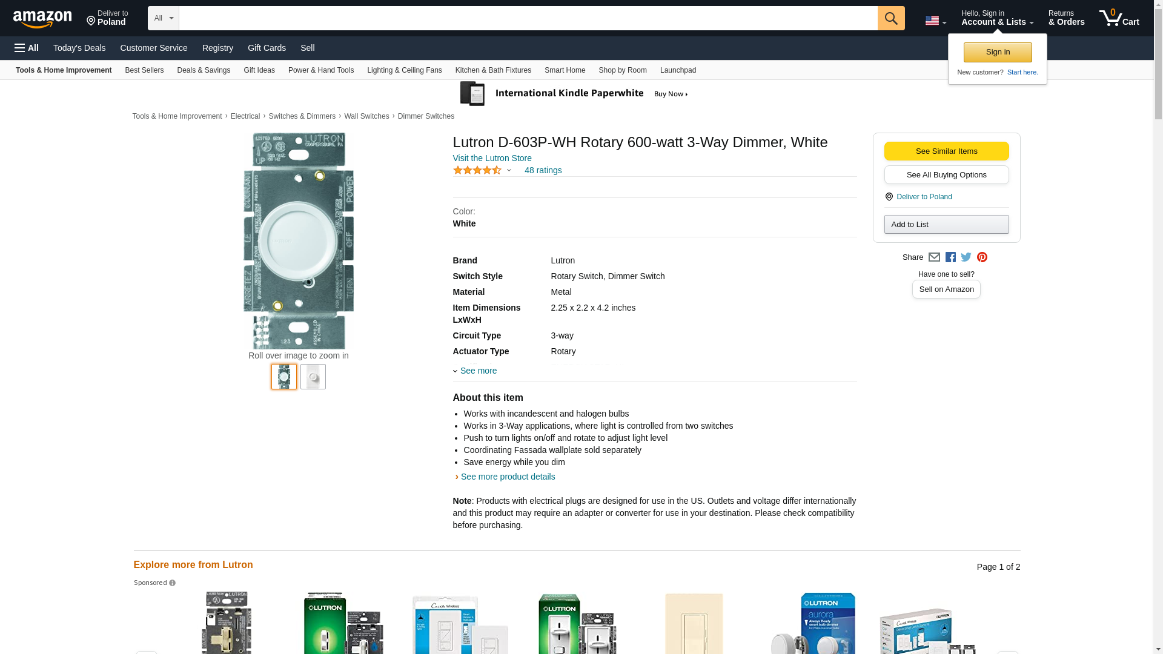
Task: Open Today's Deals in the navigation
Action: pos(79,48)
